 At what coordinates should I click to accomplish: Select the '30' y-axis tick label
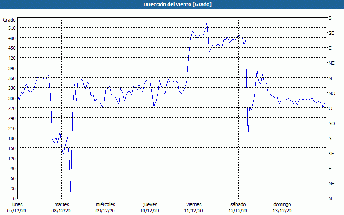(13, 188)
